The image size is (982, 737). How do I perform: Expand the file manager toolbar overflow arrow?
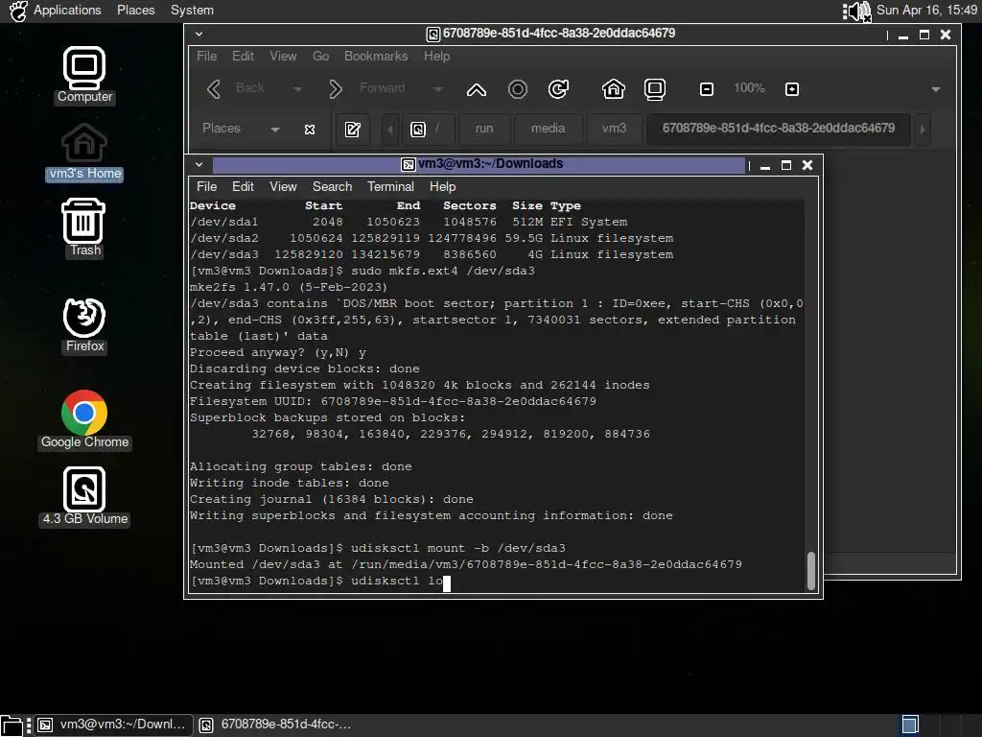[x=936, y=89]
